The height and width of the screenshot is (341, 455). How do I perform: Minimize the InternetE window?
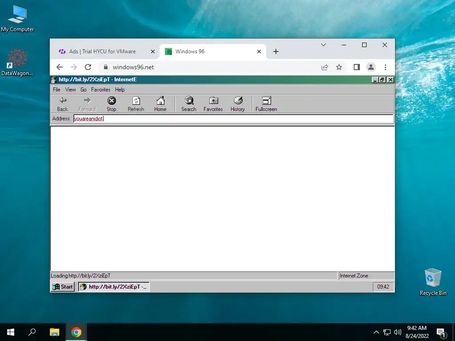[x=375, y=80]
